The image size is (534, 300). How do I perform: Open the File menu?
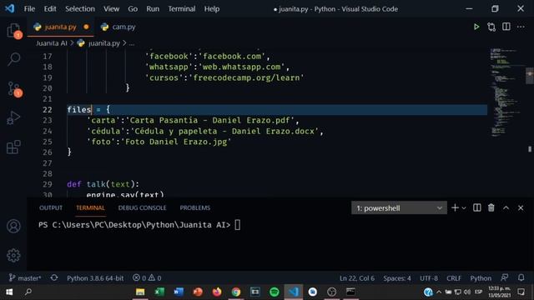(x=29, y=9)
